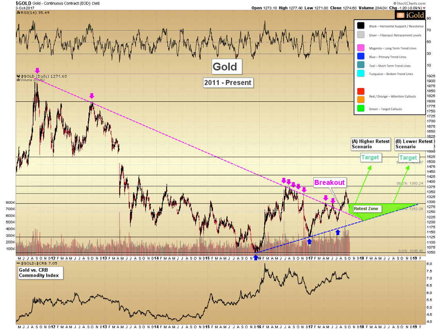Click the (B) Lower Retest Scenario label
The height and width of the screenshot is (330, 441).
pos(414,144)
